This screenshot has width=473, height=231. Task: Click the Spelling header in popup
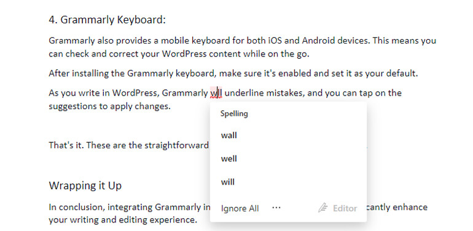tap(234, 114)
